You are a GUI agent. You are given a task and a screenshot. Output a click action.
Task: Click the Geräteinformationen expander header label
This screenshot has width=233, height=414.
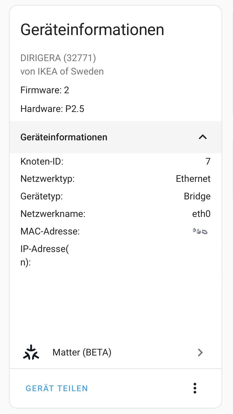(64, 137)
